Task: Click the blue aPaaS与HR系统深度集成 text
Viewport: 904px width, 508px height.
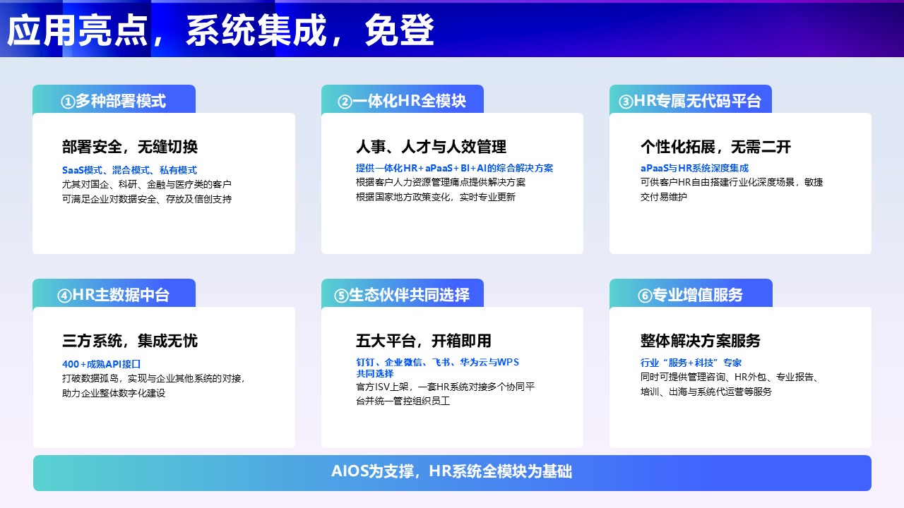Action: coord(694,169)
